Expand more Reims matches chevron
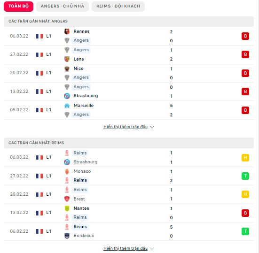The image size is (259, 253). point(152,248)
